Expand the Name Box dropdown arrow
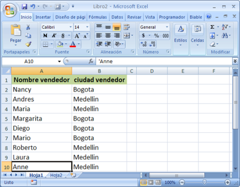 coord(60,61)
